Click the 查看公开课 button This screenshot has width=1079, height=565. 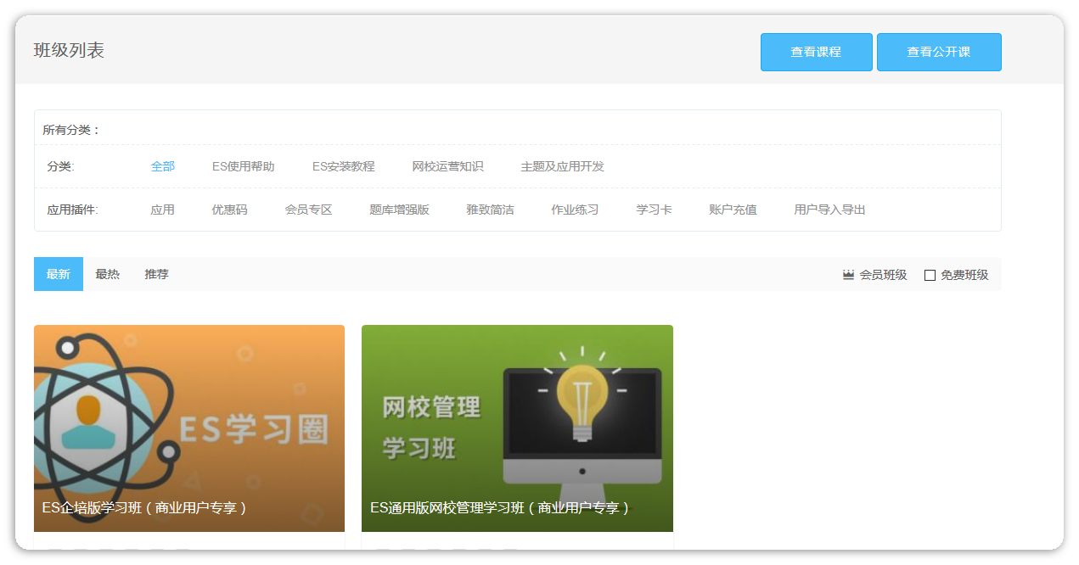tap(938, 52)
